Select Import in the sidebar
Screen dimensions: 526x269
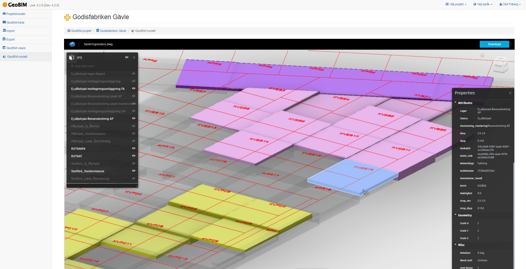(x=11, y=31)
